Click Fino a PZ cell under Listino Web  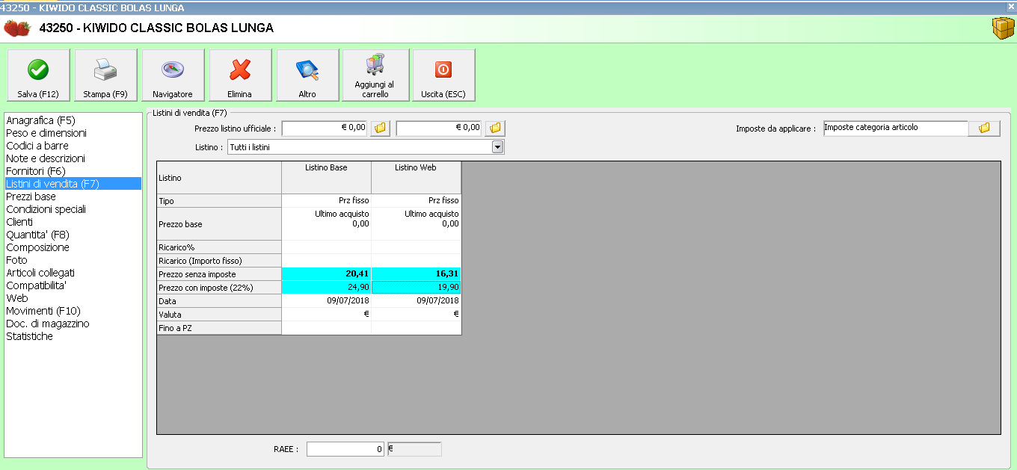[x=416, y=327]
